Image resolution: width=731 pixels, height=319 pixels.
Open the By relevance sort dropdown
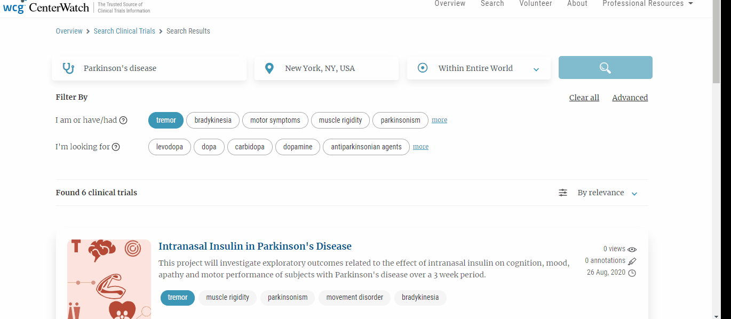point(607,193)
